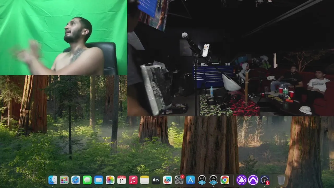This screenshot has width=334, height=188.
Task: Launch Safari from the Dock
Action: (x=76, y=180)
